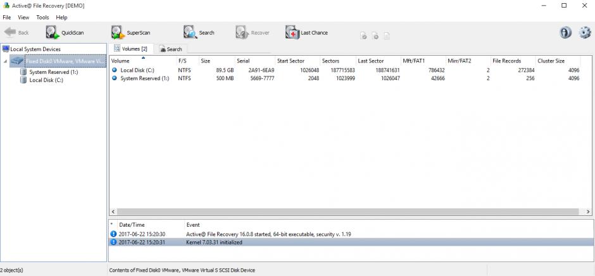Select Local System Devices root node

click(32, 49)
